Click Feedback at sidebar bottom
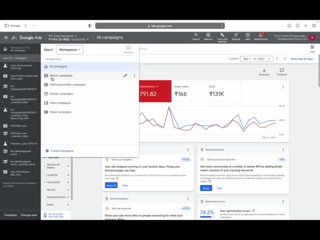The image size is (320, 240). click(x=11, y=215)
